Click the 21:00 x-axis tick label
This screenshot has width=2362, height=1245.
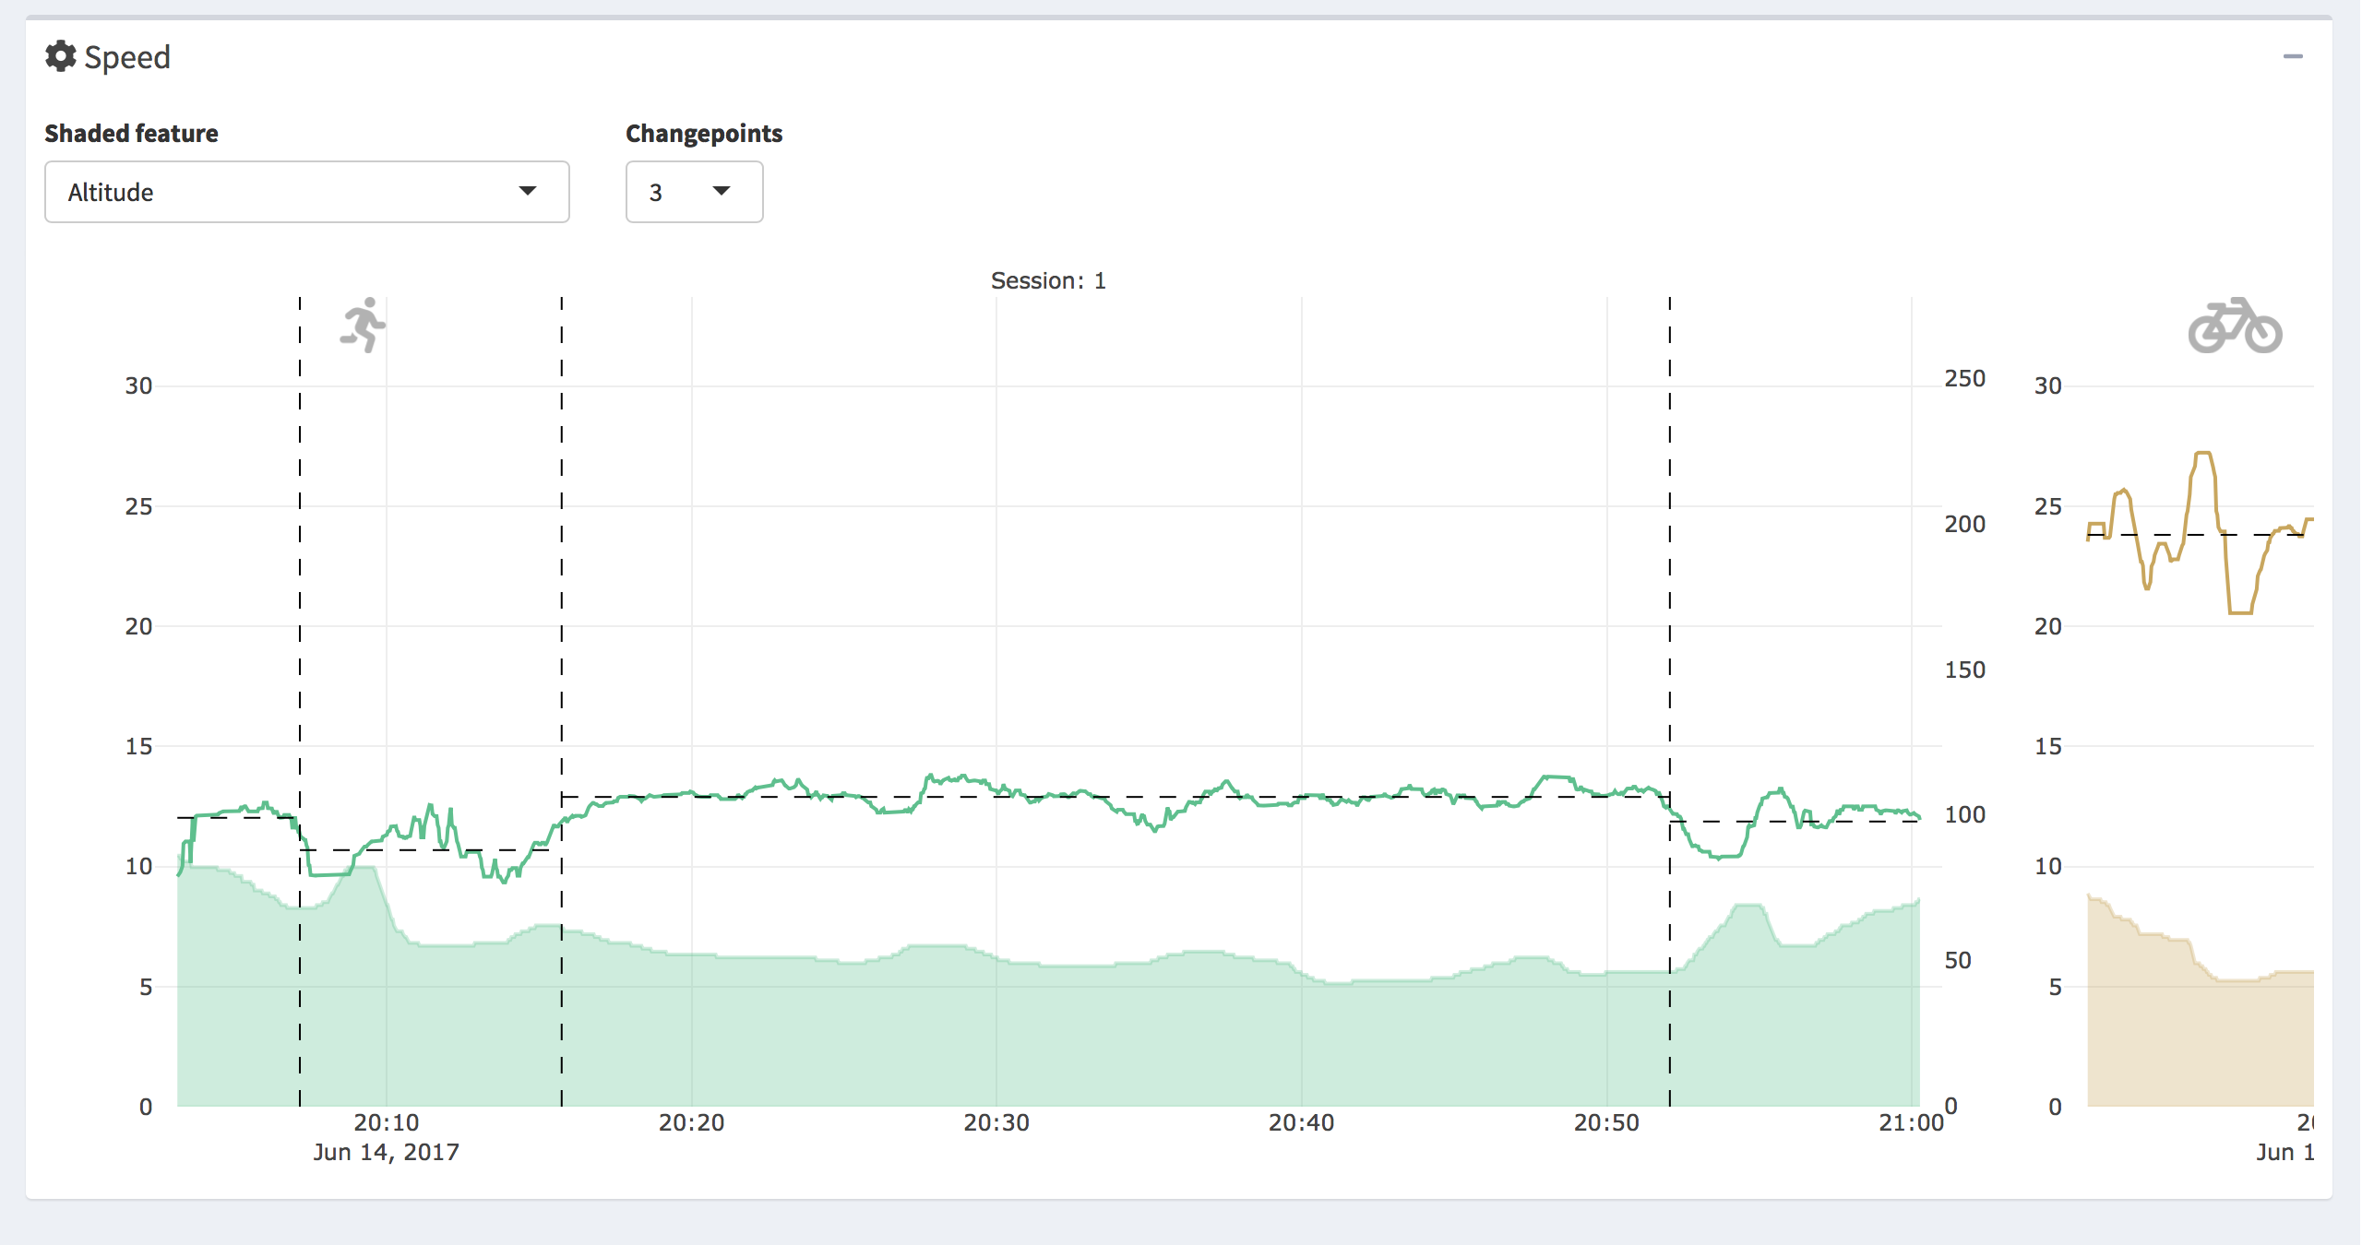tap(1910, 1122)
